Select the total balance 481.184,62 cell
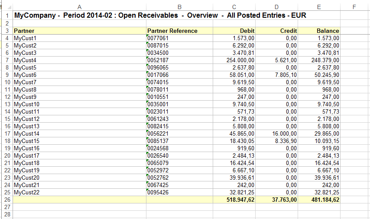 tap(319, 200)
